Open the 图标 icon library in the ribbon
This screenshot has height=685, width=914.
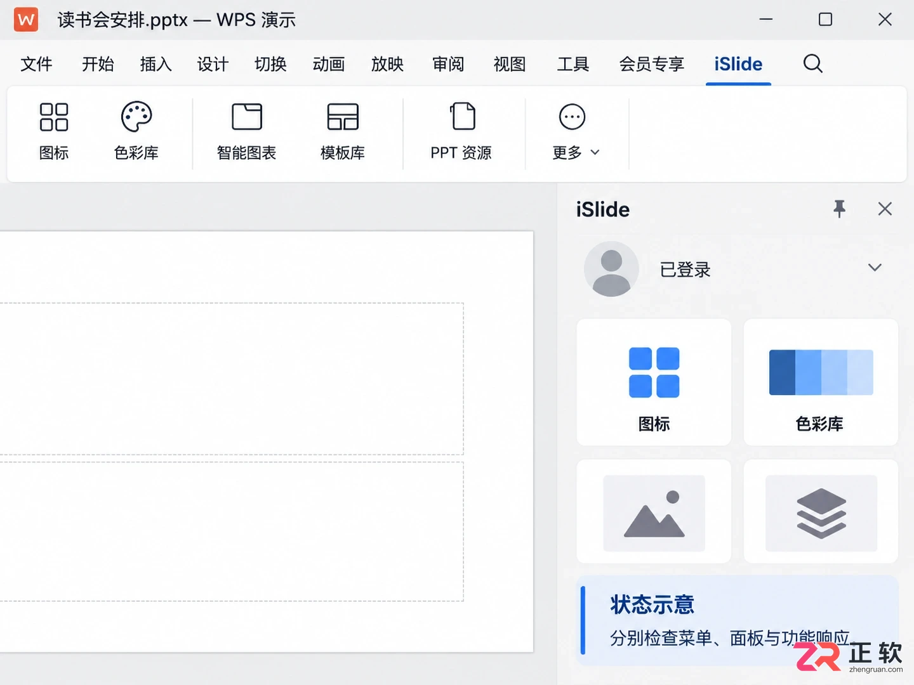coord(54,132)
